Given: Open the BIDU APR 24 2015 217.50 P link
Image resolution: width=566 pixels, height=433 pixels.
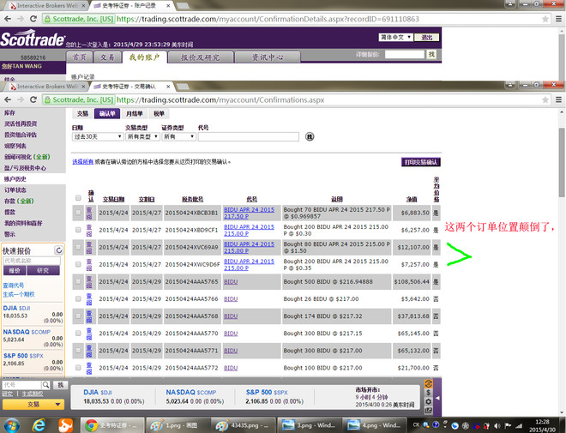Looking at the screenshot, I should coord(249,213).
